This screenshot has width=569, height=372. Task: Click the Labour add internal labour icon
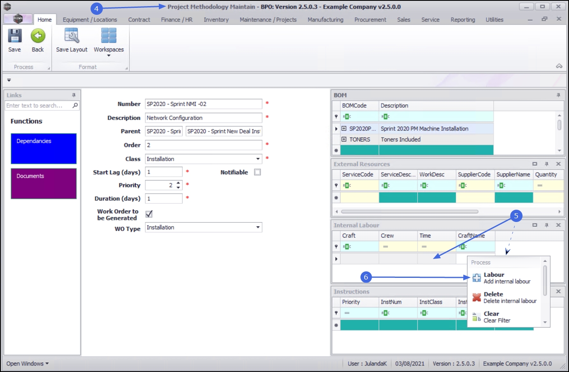pyautogui.click(x=476, y=278)
